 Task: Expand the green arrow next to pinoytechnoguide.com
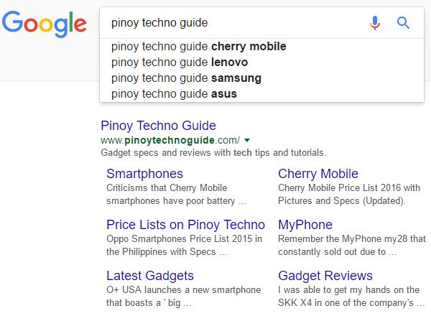pos(247,141)
